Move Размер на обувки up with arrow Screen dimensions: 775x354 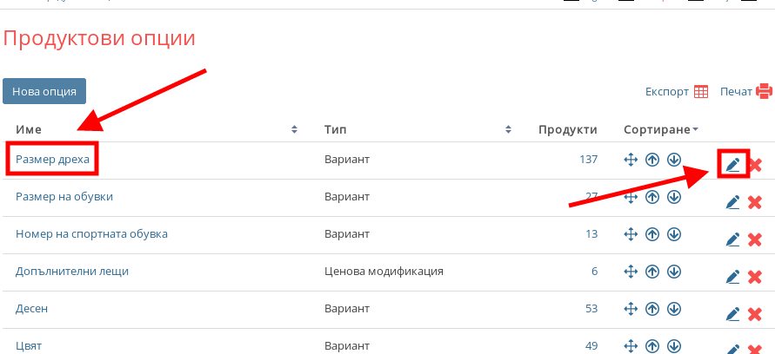(653, 197)
